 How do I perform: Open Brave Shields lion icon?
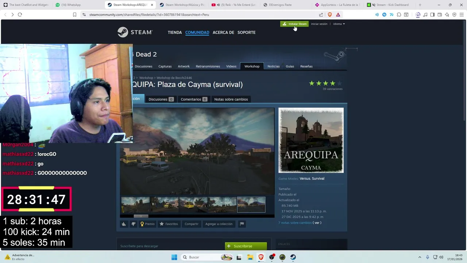[x=330, y=15]
